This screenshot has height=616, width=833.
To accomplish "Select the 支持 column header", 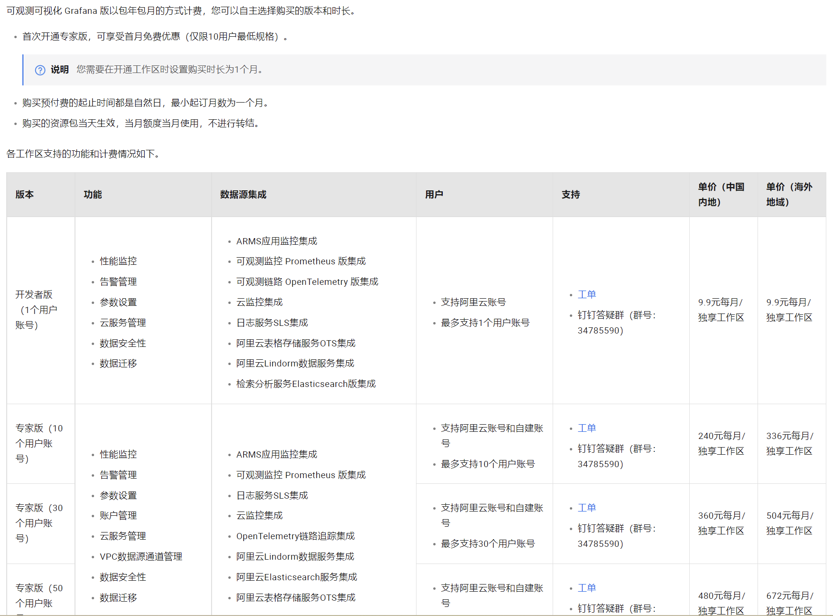I will pos(621,195).
